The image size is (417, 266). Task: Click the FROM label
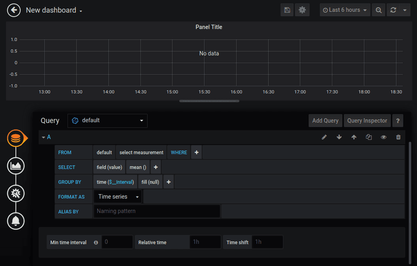64,153
